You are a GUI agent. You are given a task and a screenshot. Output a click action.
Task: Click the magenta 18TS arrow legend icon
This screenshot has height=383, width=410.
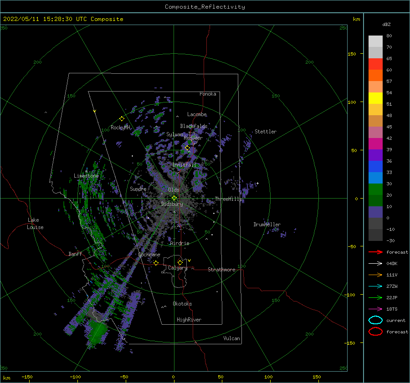click(375, 309)
